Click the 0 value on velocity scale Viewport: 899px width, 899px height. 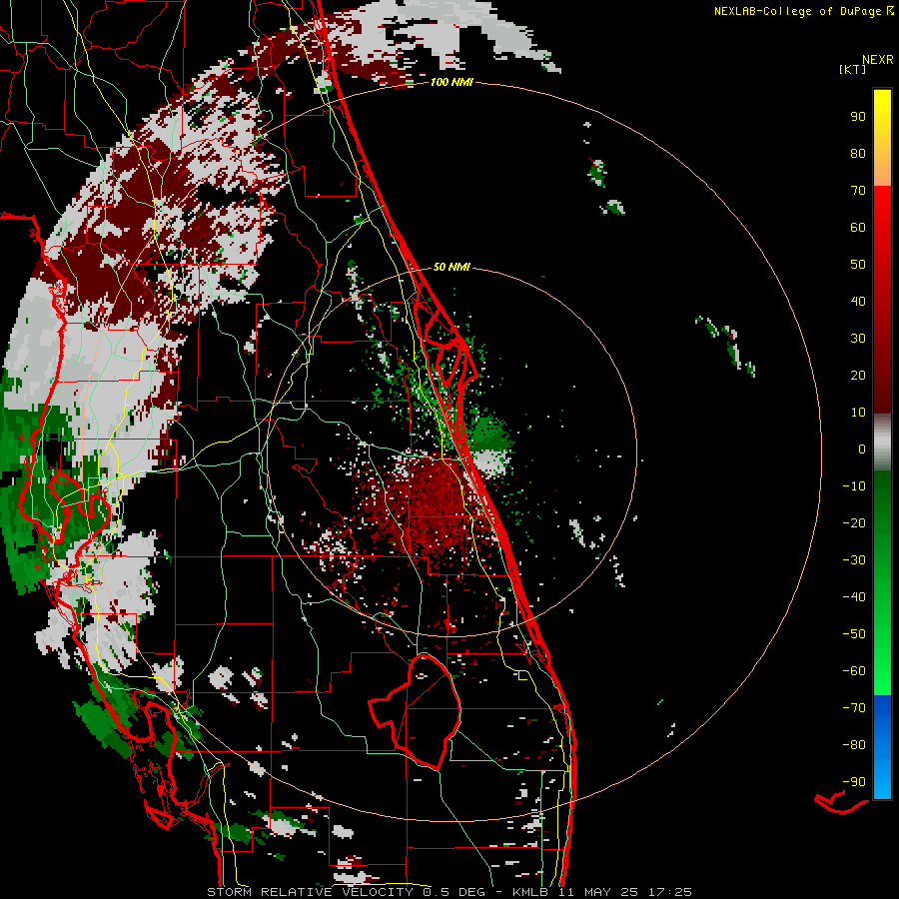862,449
